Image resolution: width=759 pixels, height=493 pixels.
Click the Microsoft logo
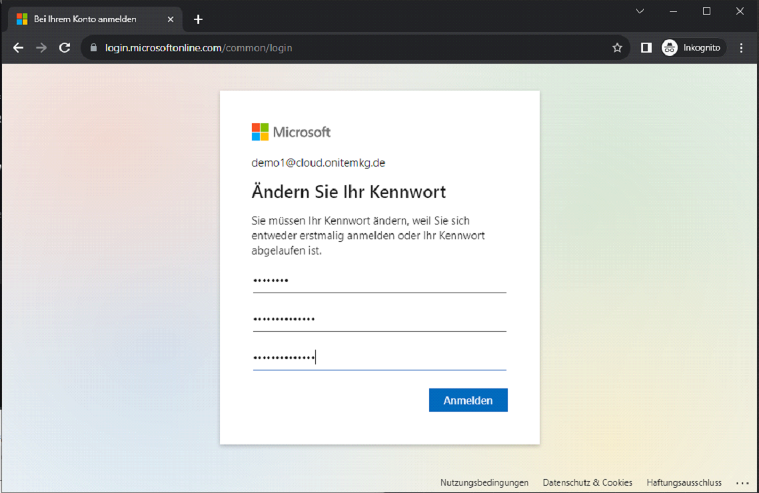click(291, 132)
